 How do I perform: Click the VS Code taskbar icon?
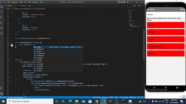pos(103,101)
